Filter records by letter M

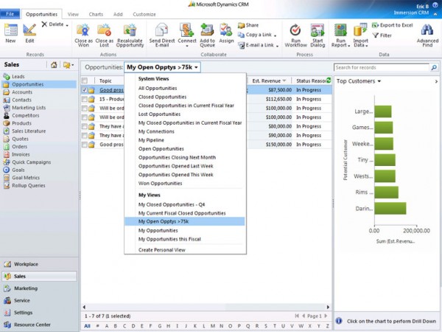213,326
